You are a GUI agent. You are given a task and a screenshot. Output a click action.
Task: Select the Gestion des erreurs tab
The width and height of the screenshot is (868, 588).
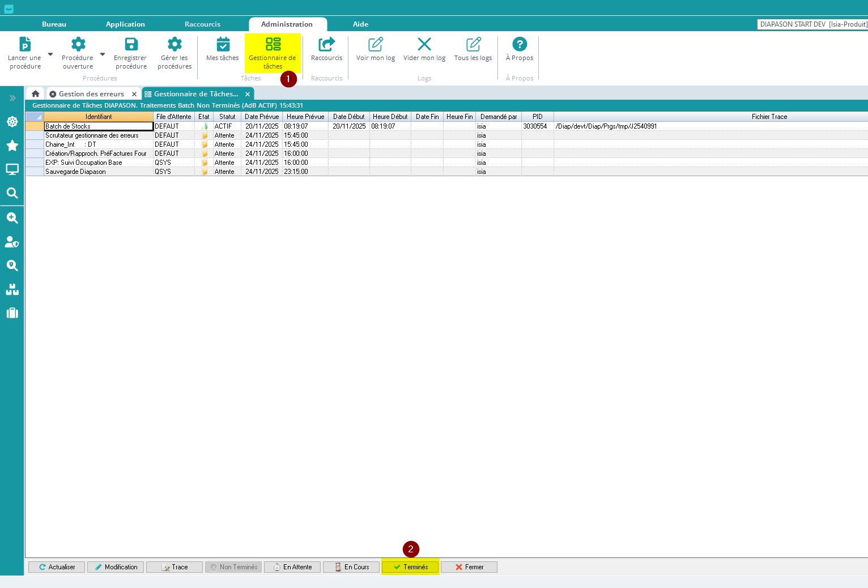[x=91, y=94]
